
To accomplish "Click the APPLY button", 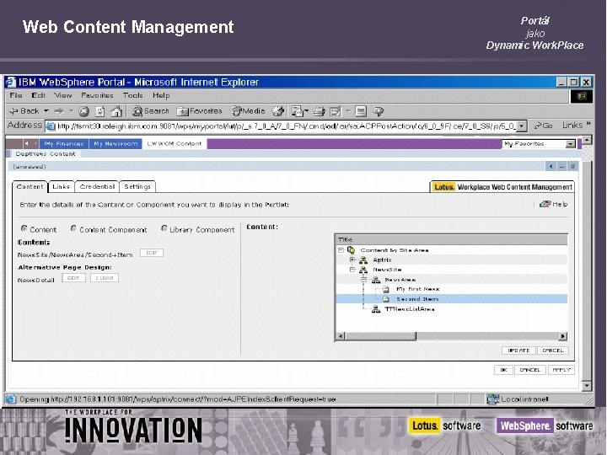I will [561, 370].
